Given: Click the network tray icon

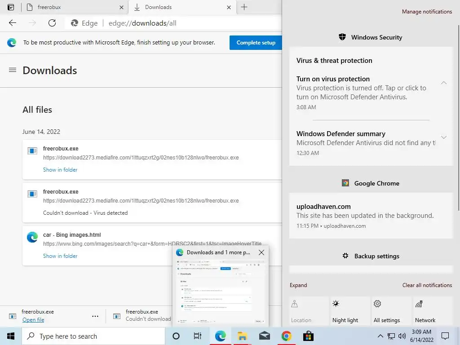Looking at the screenshot, I should click(391, 336).
